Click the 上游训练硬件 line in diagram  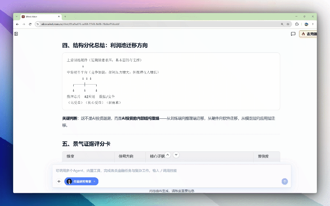(104, 60)
